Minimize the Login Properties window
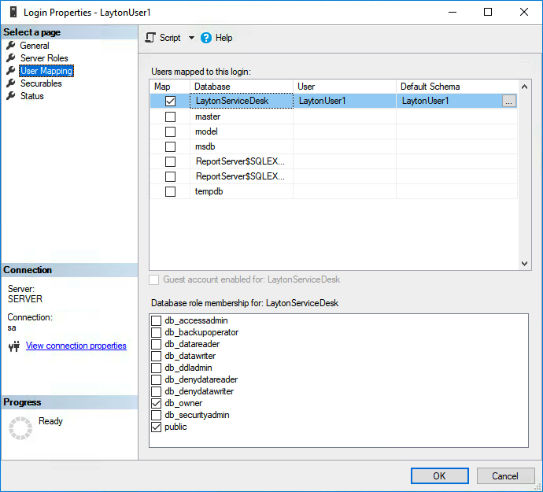Screen dimensions: 543x492 point(452,12)
